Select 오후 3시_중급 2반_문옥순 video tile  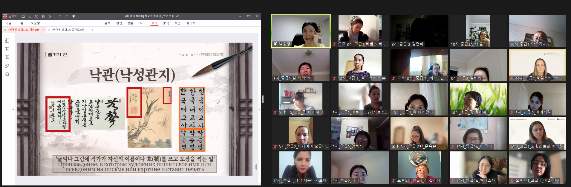(x=419, y=133)
